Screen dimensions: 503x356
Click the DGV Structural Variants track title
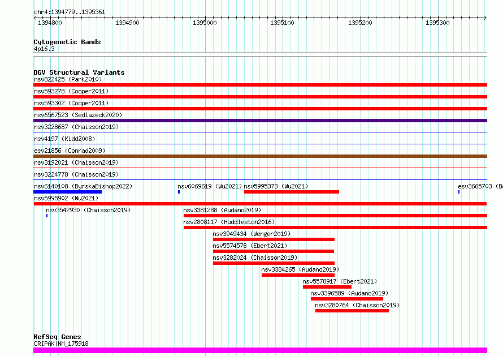tap(79, 72)
